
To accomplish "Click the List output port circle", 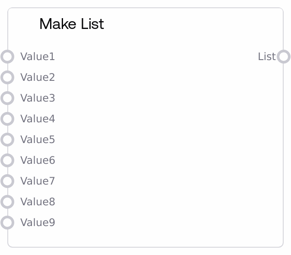I will (284, 57).
